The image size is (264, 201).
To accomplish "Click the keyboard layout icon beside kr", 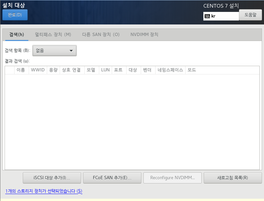I will (207, 16).
